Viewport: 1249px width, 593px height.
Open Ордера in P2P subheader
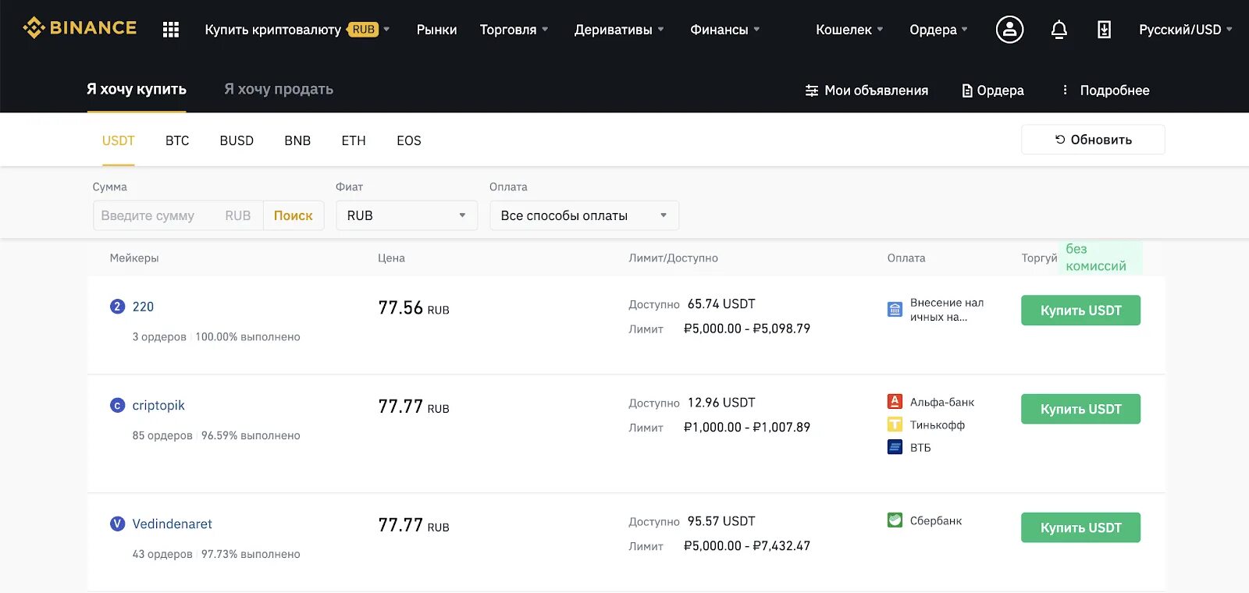pyautogui.click(x=993, y=91)
